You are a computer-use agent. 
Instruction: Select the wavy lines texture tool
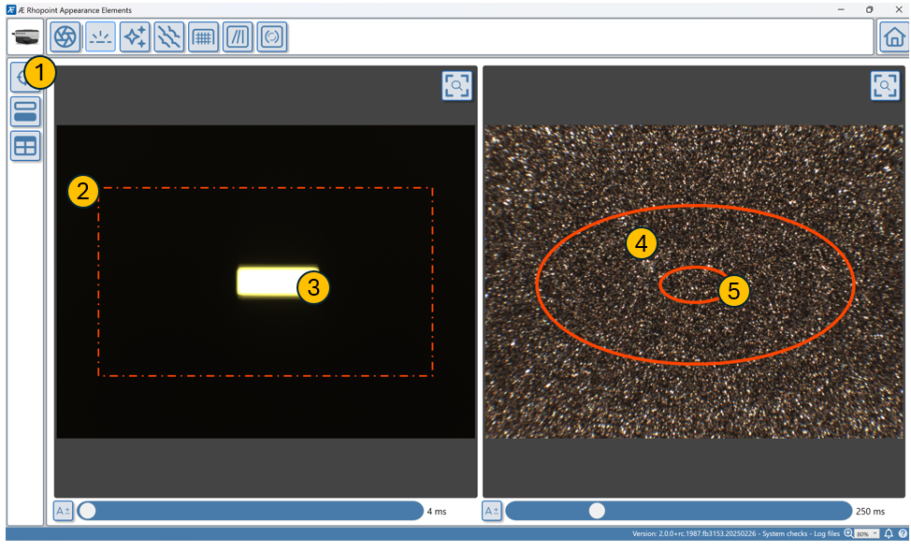point(169,37)
